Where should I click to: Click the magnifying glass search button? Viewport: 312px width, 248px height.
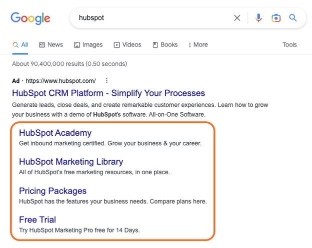click(293, 18)
